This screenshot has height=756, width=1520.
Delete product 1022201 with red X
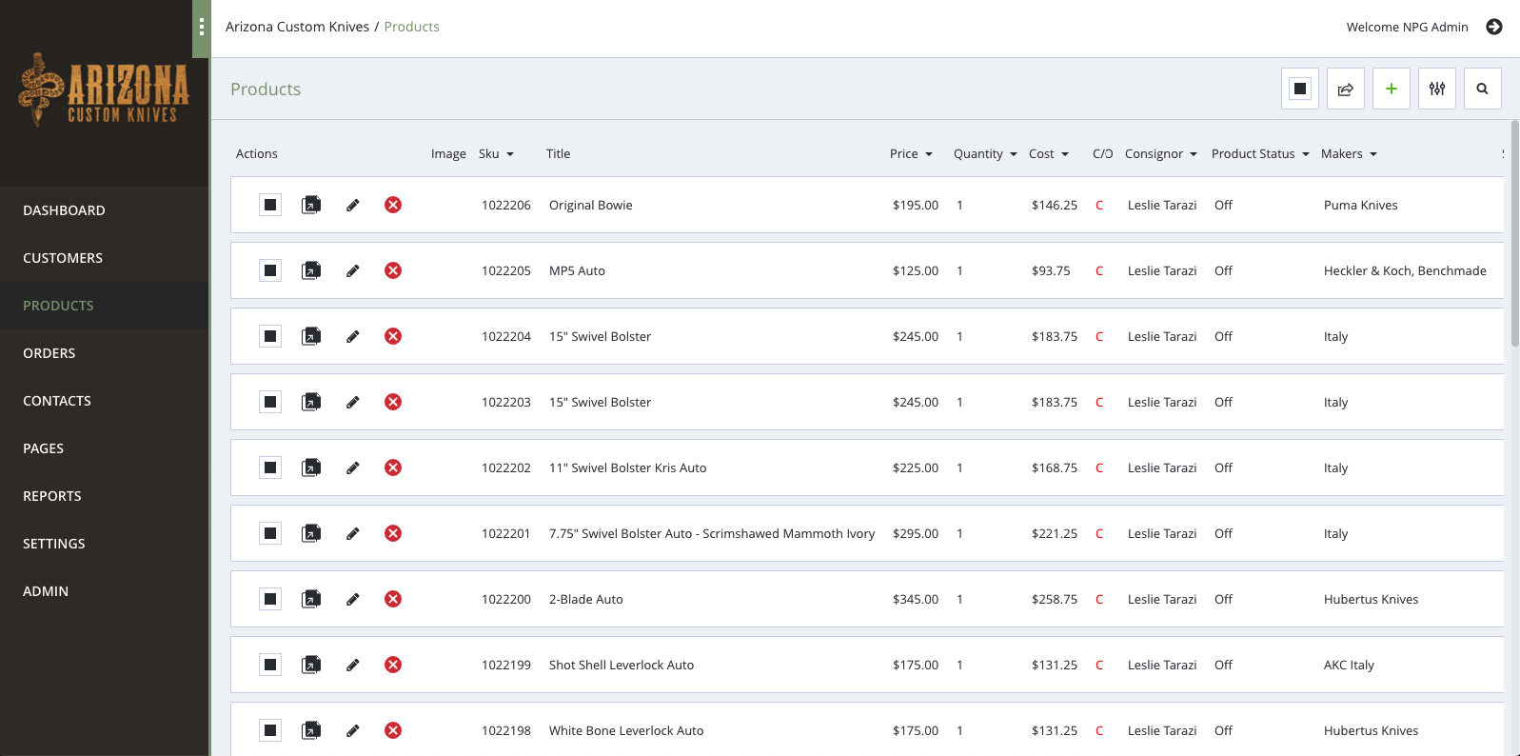click(x=393, y=533)
